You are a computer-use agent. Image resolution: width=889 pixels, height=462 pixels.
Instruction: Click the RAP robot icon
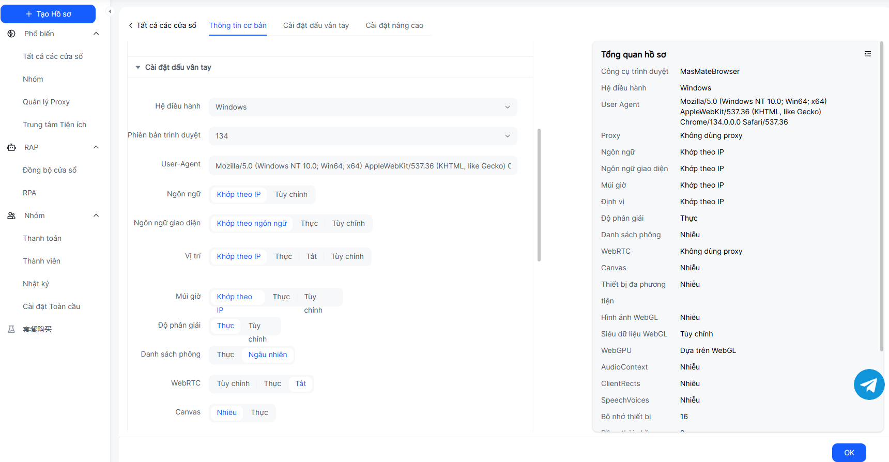point(11,147)
